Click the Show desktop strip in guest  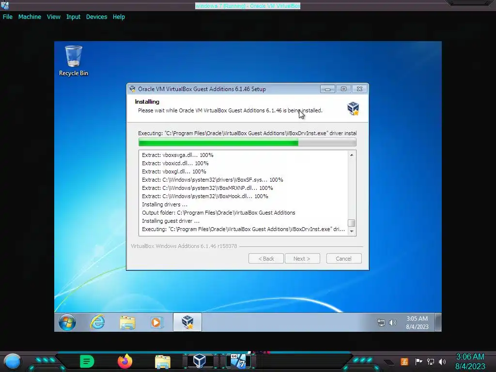(x=438, y=322)
